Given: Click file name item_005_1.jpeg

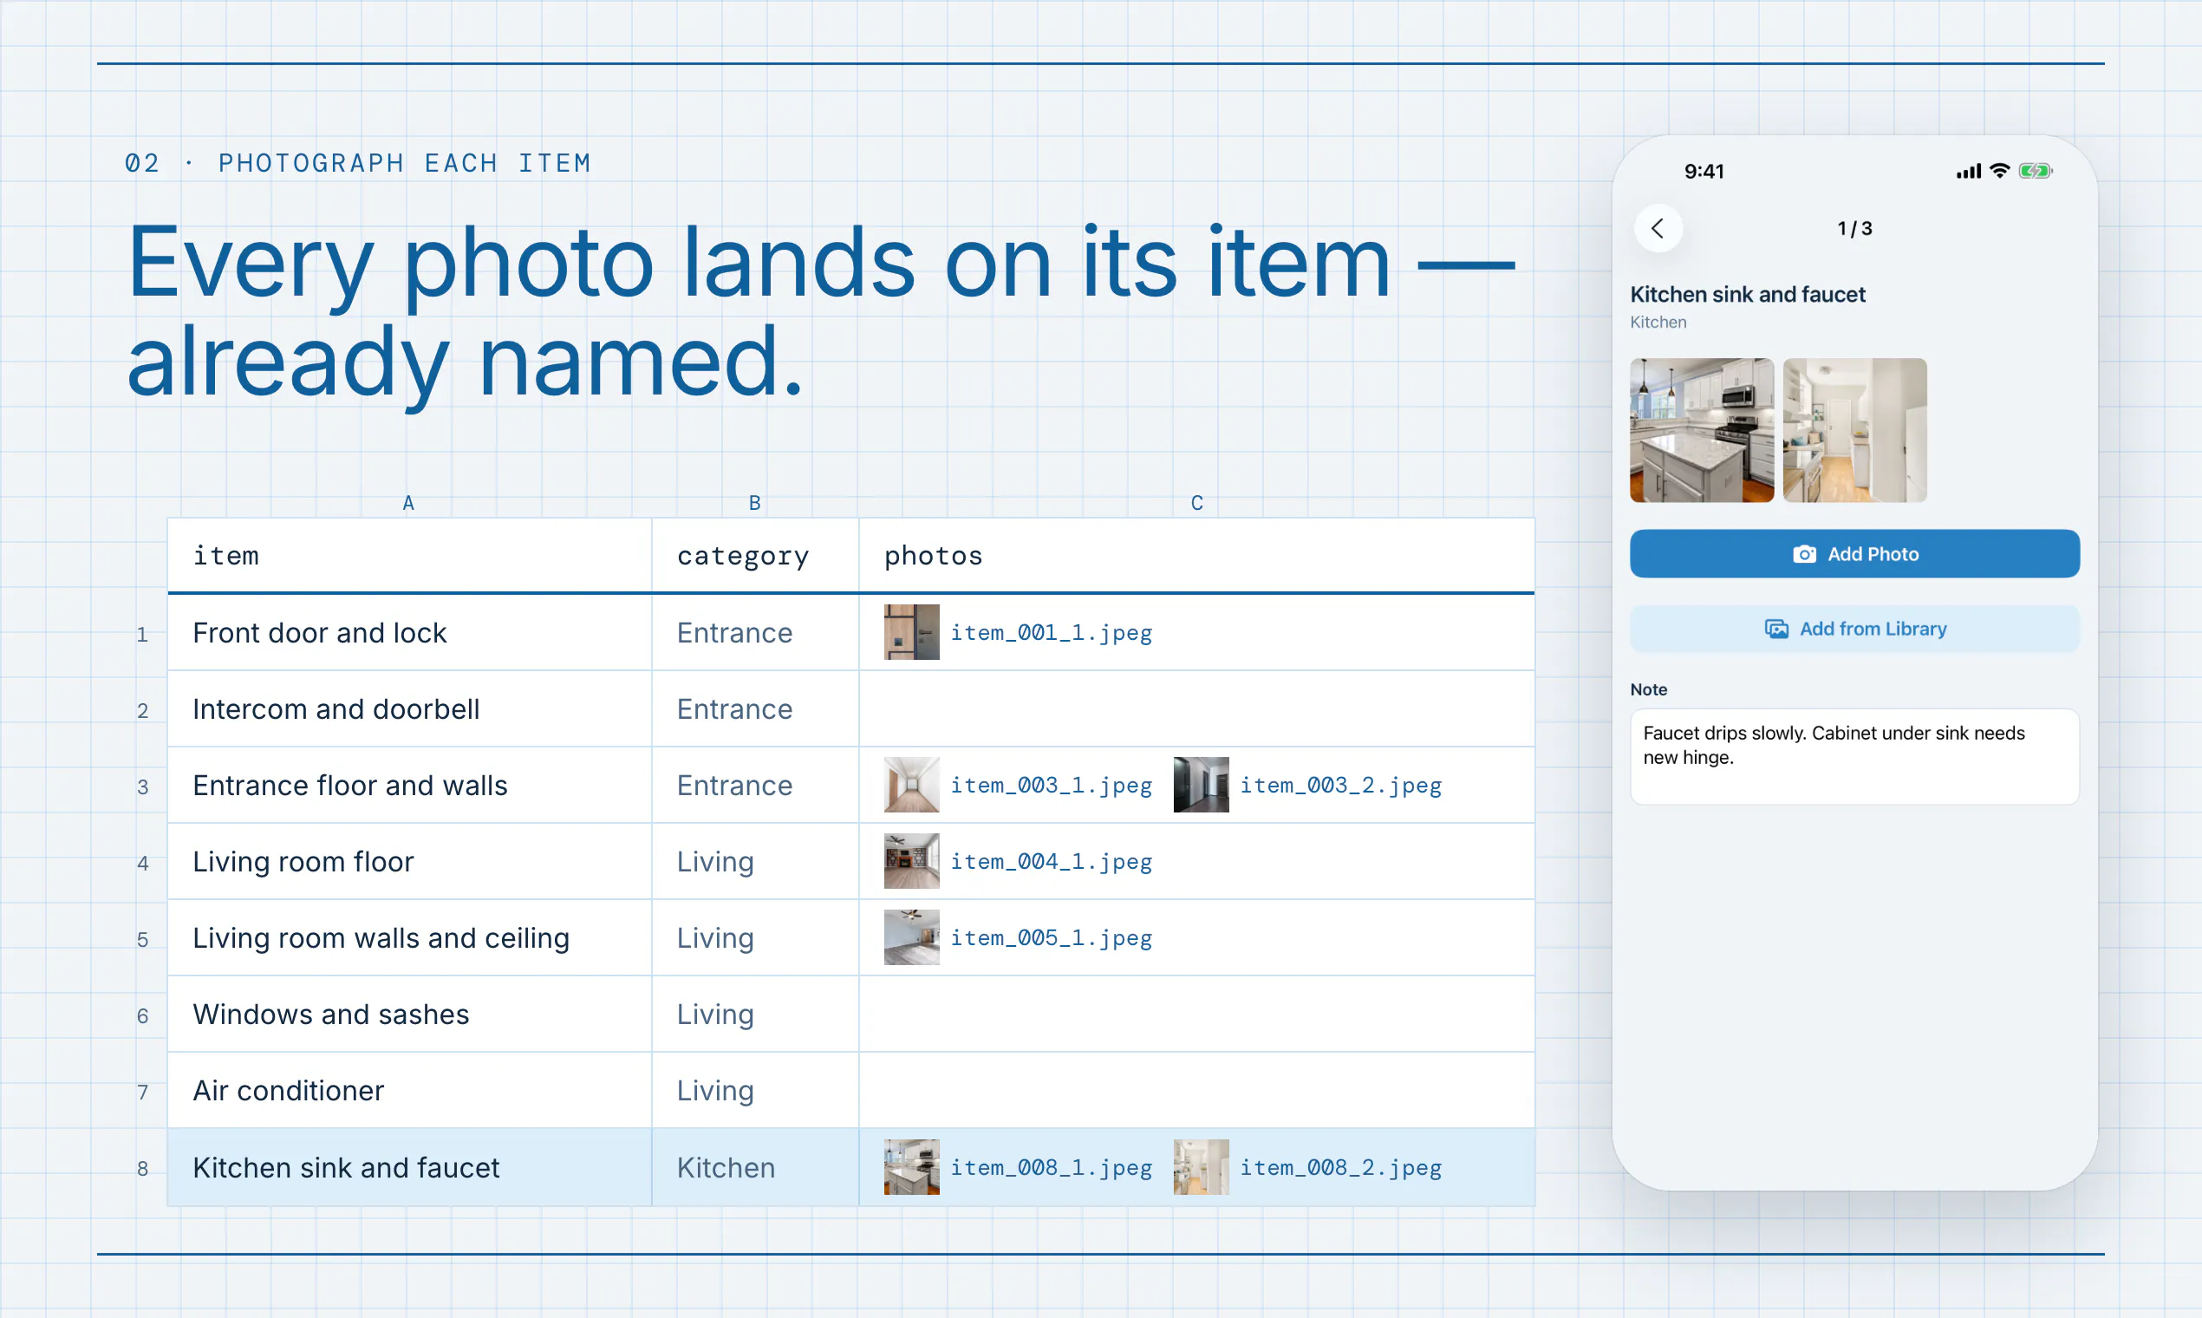Looking at the screenshot, I should (x=1052, y=939).
